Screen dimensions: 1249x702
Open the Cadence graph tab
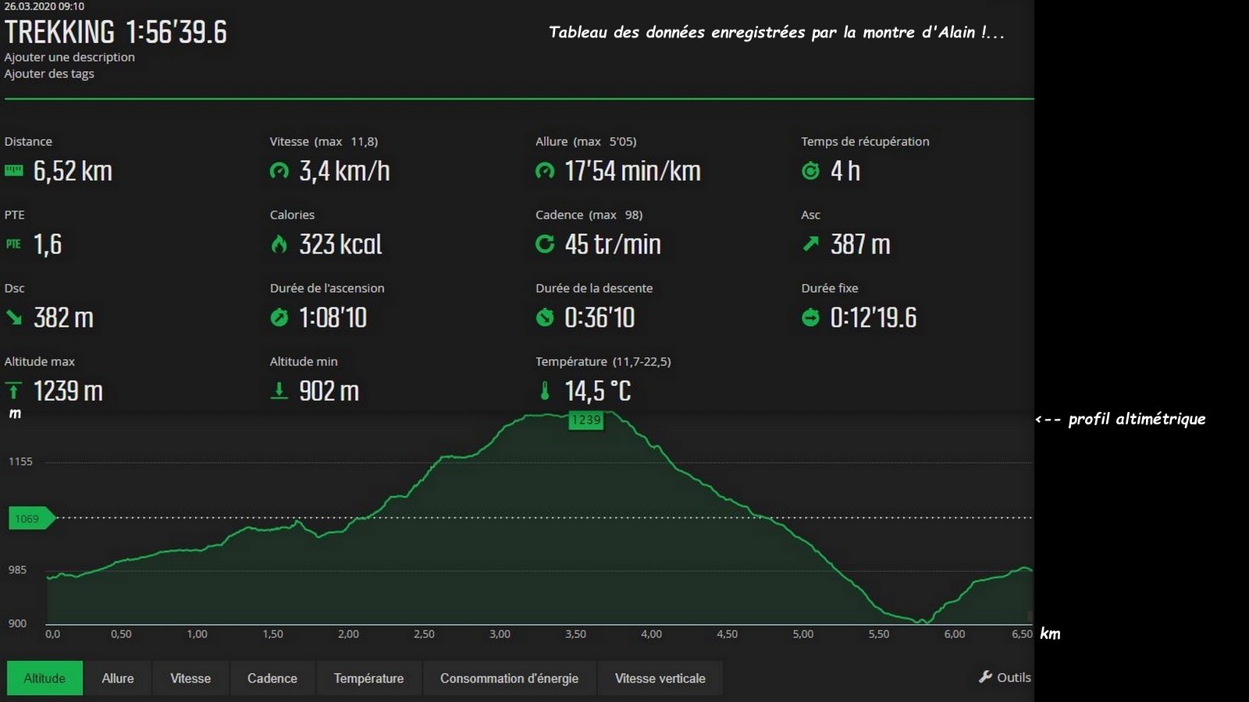coord(272,678)
